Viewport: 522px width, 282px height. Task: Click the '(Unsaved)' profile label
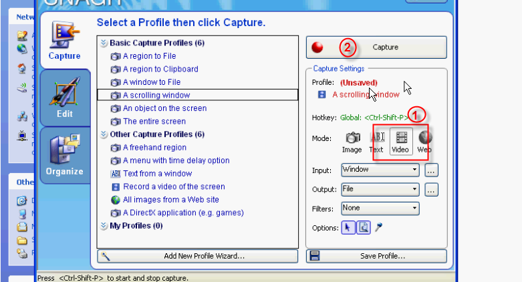tap(358, 83)
